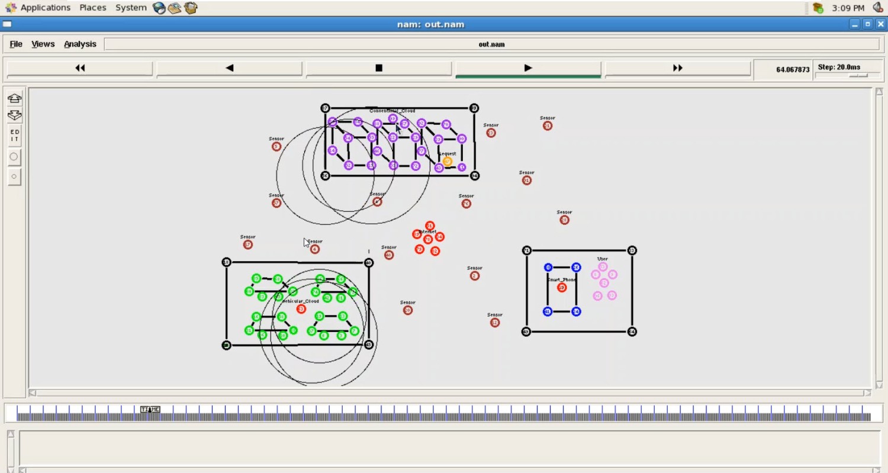Open the Analysis menu
This screenshot has height=473, width=888.
tap(80, 44)
